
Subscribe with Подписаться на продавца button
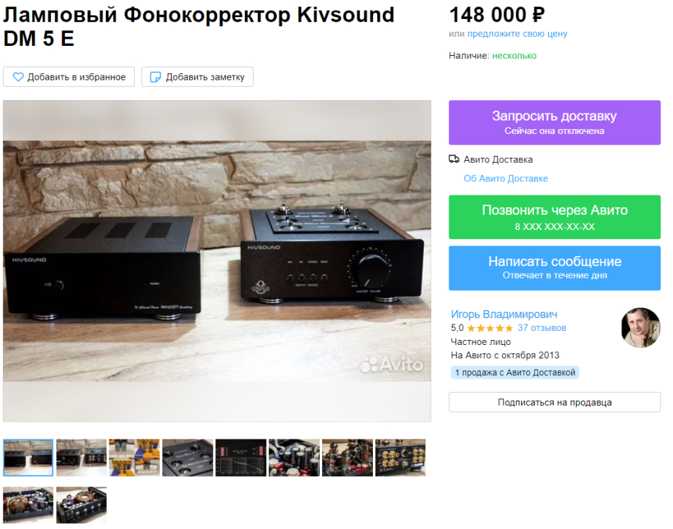(x=554, y=403)
